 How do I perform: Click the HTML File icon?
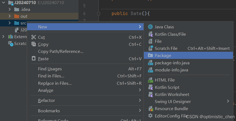click(150, 80)
